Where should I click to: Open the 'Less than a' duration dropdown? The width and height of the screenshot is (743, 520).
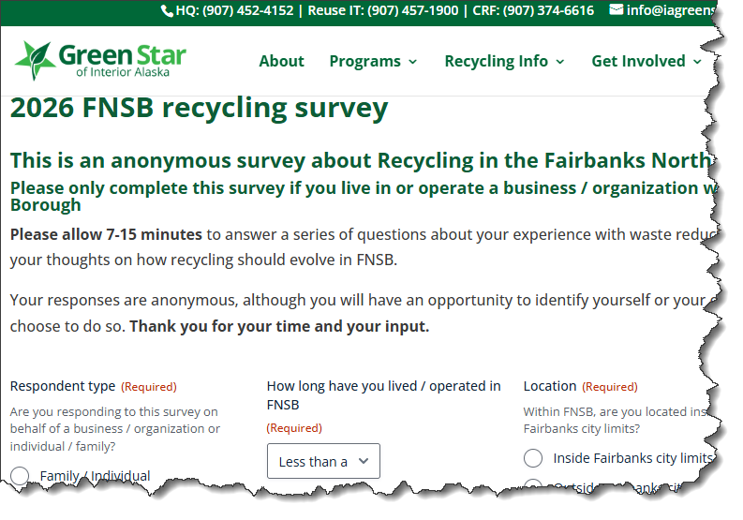323,461
